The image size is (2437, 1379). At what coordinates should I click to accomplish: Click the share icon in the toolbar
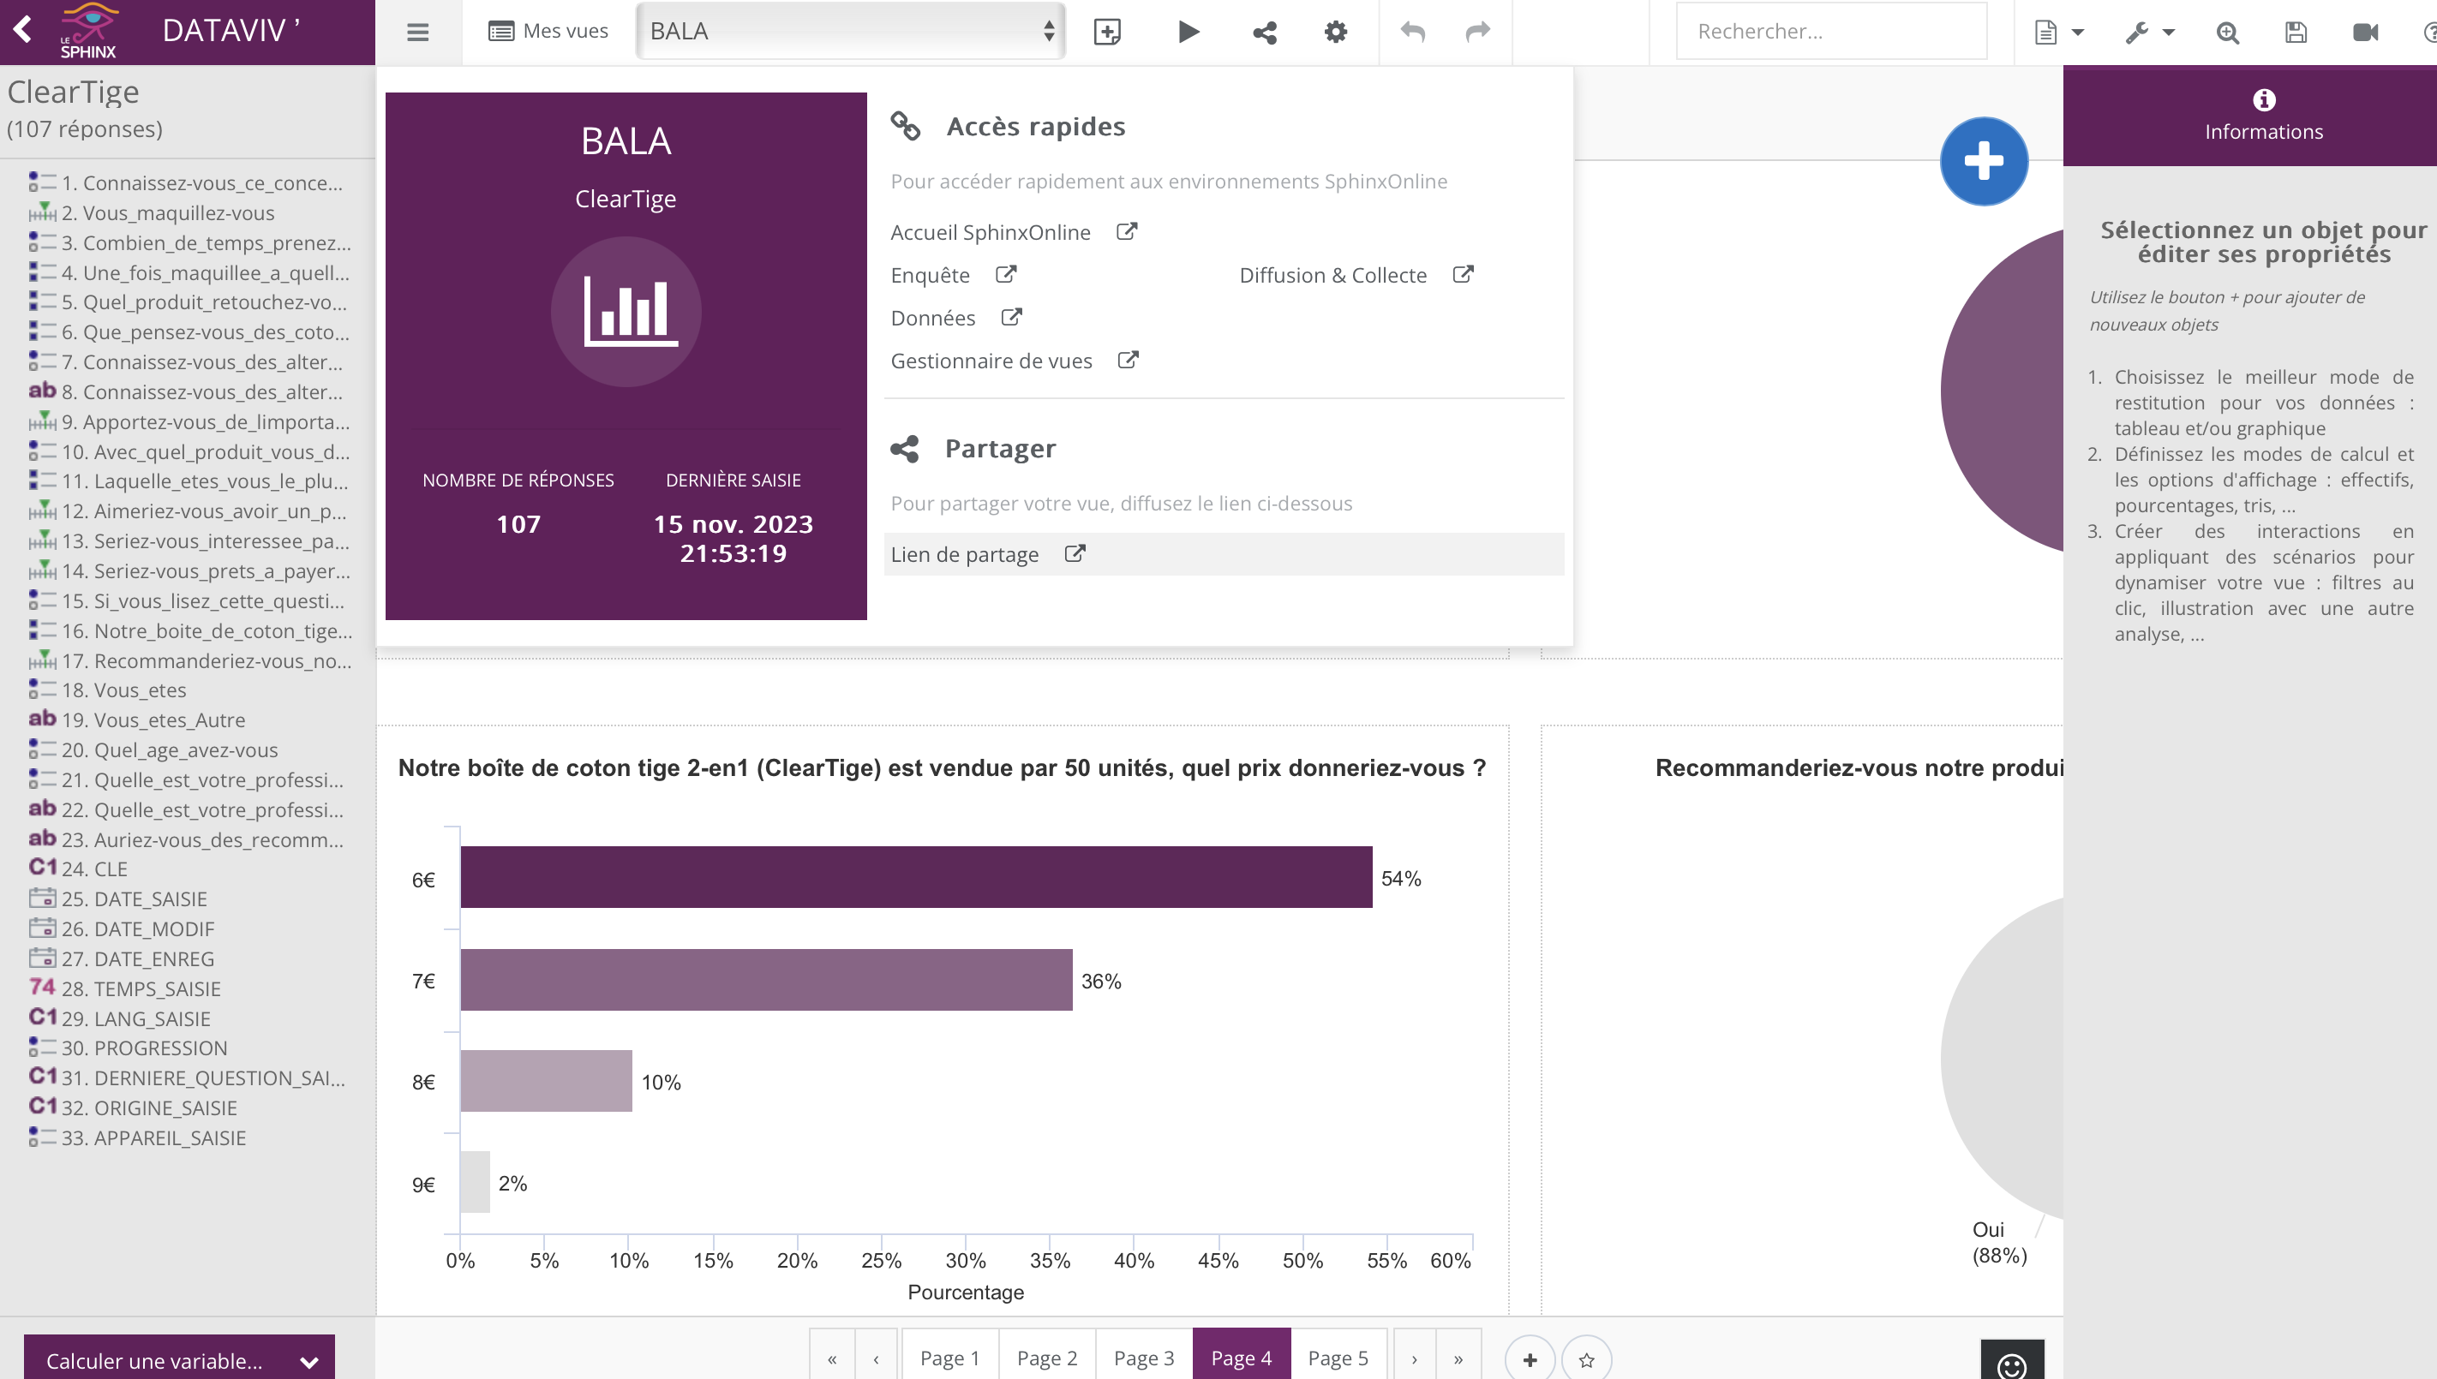(1264, 33)
